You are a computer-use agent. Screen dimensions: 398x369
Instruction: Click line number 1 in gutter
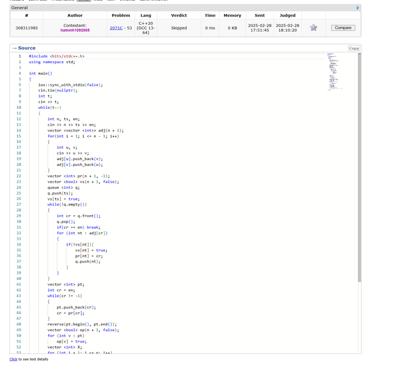click(x=20, y=56)
